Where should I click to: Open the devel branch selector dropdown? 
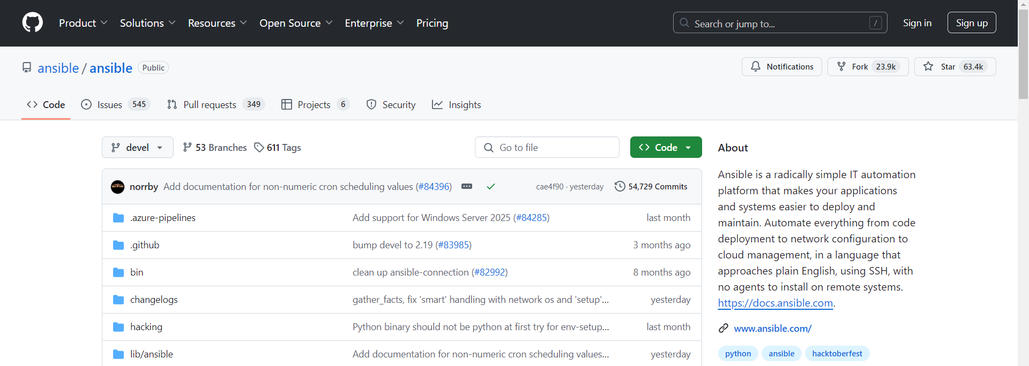click(138, 147)
